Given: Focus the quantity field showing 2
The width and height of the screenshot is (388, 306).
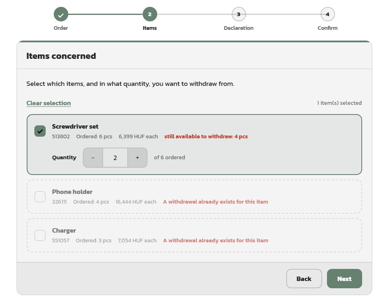Looking at the screenshot, I should tap(115, 158).
